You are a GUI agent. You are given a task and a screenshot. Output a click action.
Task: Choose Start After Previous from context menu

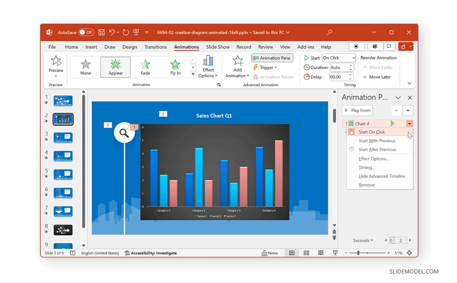pos(377,149)
